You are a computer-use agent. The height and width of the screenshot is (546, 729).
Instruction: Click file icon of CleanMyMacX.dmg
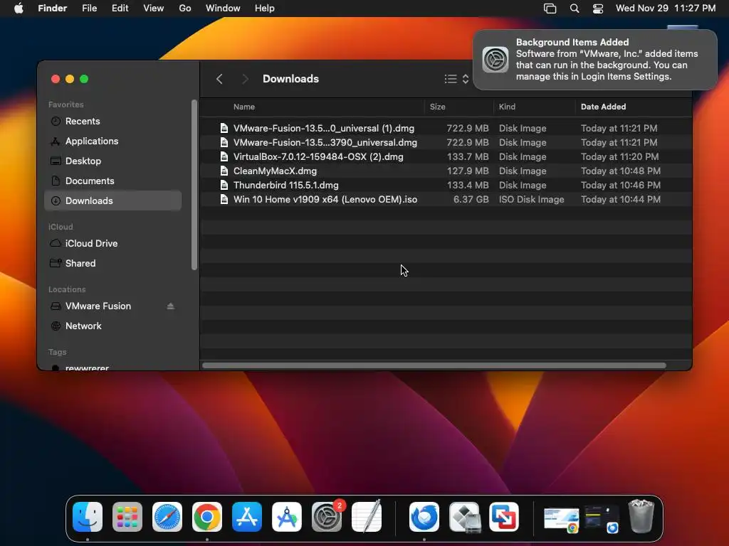pos(224,171)
